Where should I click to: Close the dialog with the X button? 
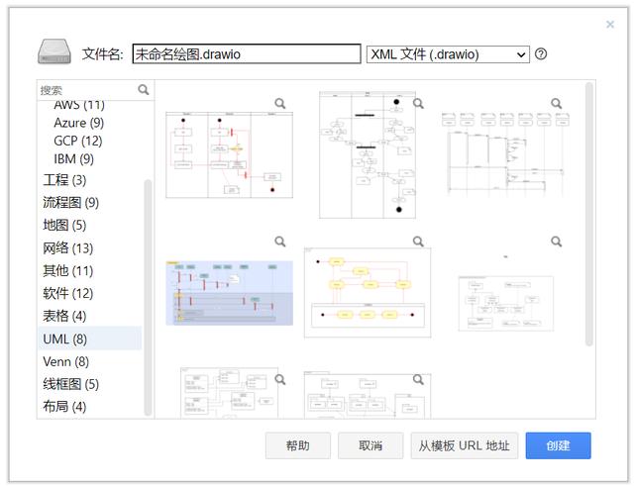pyautogui.click(x=610, y=25)
